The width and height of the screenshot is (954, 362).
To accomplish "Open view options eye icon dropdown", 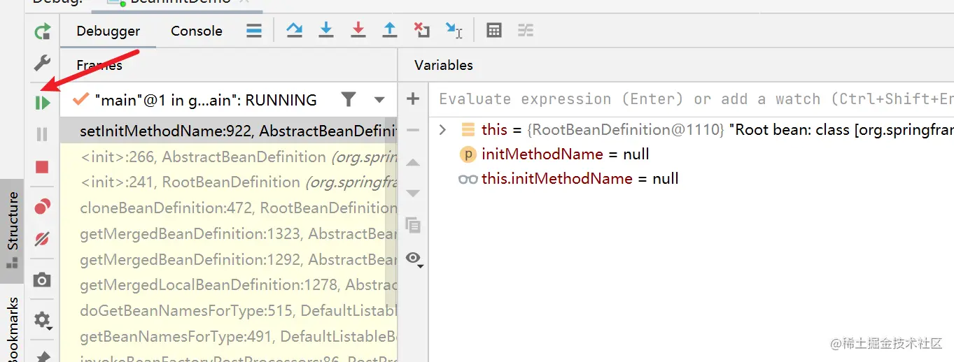I will pos(414,259).
